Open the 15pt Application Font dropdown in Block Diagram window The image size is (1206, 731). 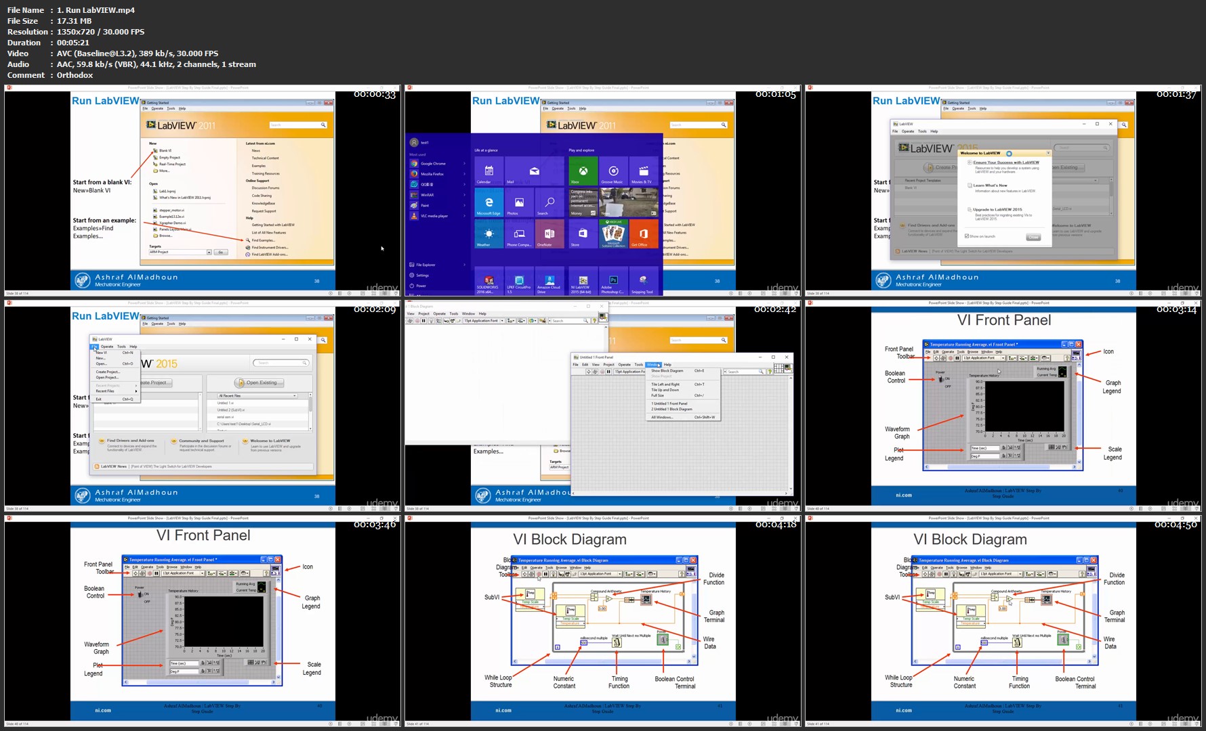tap(484, 321)
